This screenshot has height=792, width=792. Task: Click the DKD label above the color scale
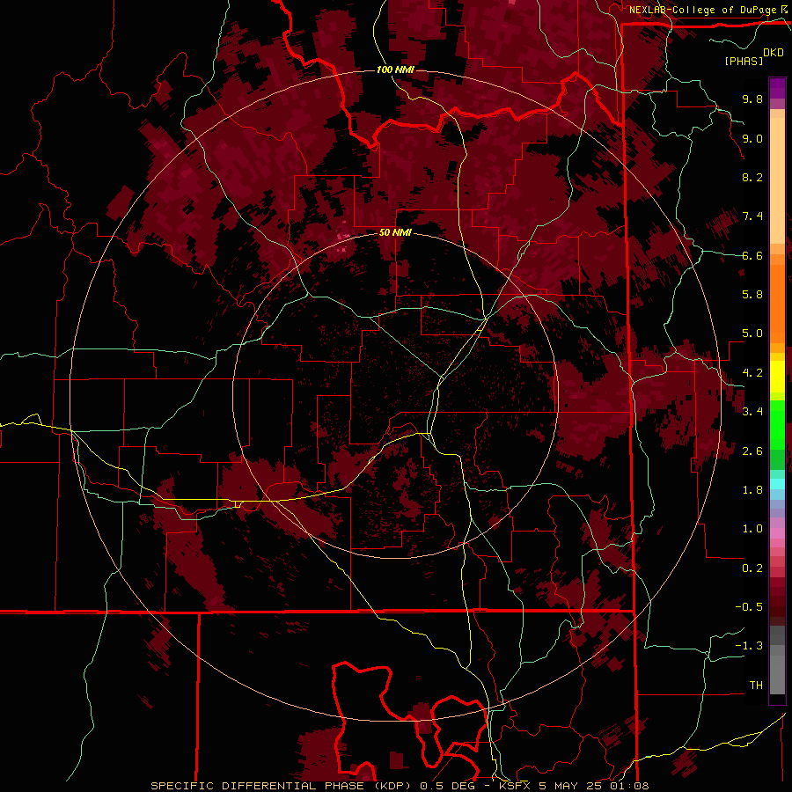[774, 53]
